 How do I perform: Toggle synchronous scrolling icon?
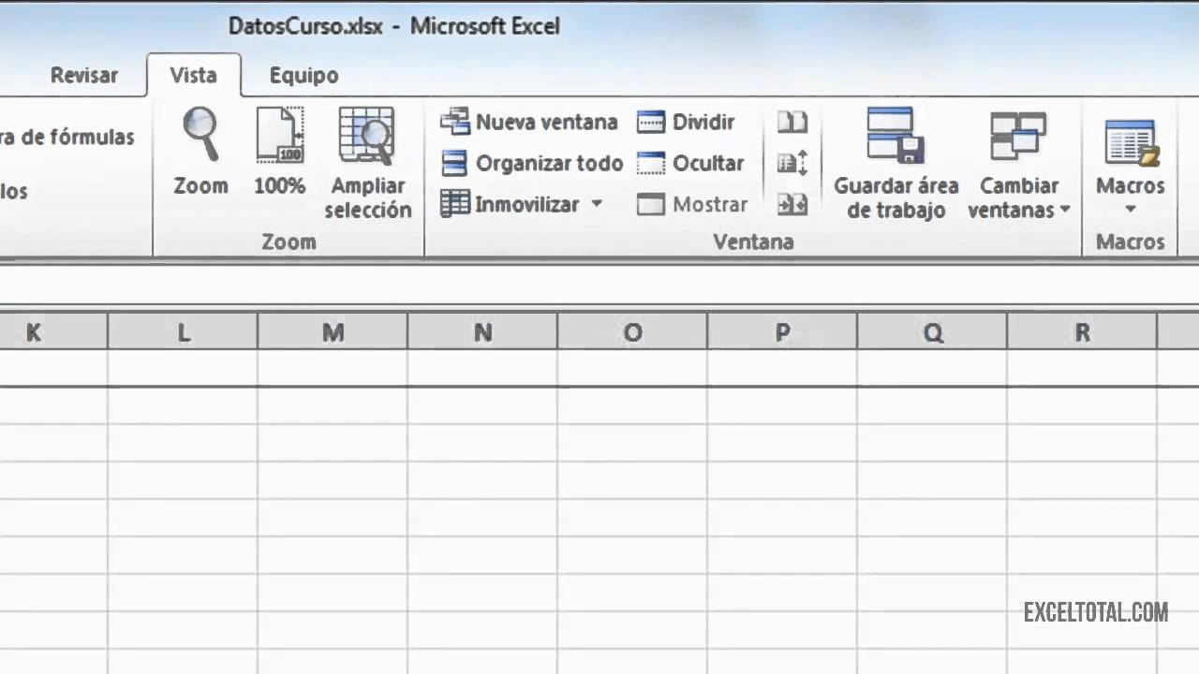(792, 163)
